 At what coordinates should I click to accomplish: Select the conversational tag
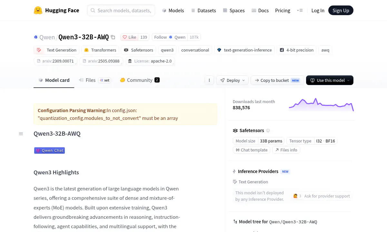click(195, 50)
